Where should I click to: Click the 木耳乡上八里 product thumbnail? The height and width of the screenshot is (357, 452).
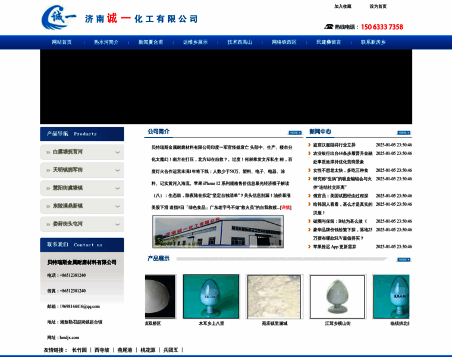coord(211,296)
